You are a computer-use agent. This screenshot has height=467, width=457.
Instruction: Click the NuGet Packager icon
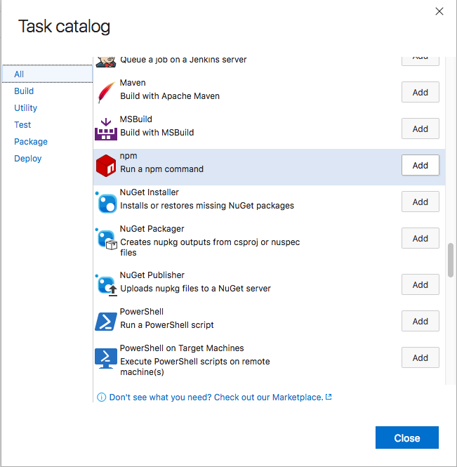[106, 239]
